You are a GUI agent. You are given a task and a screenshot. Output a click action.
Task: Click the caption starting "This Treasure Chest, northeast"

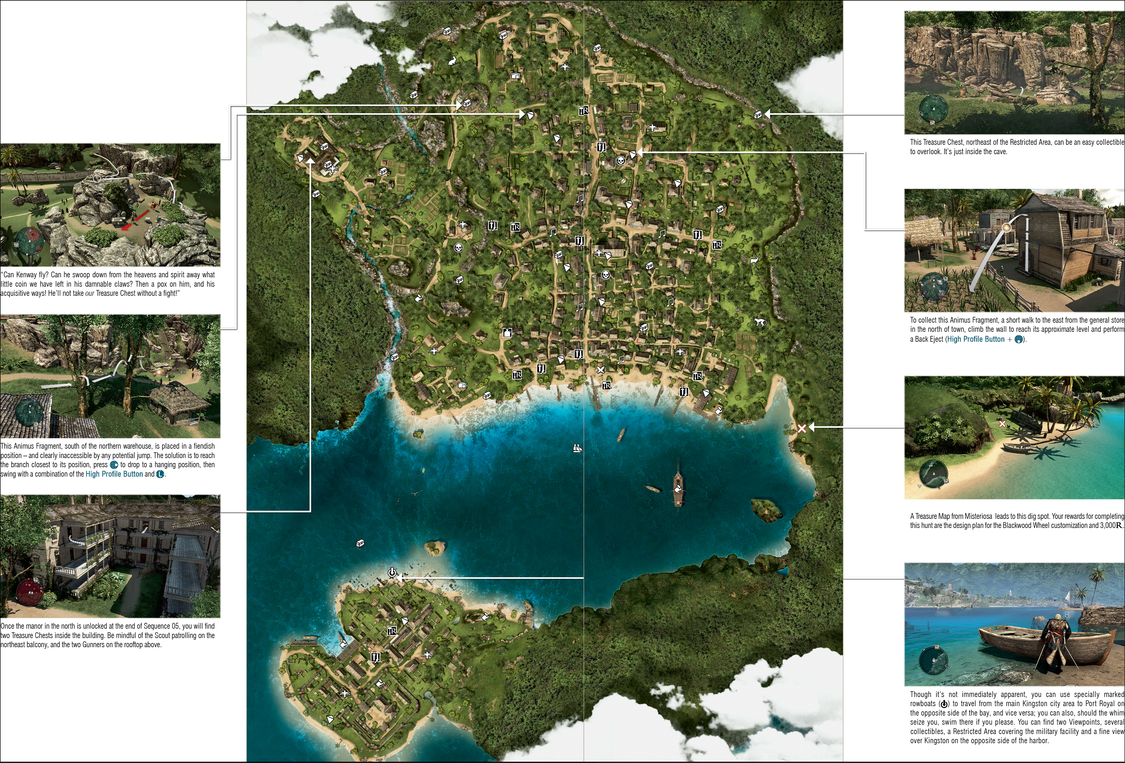click(x=1017, y=147)
